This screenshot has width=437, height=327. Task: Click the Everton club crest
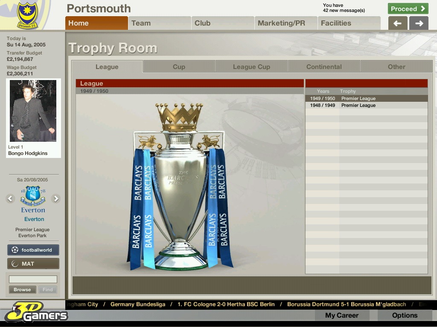[x=33, y=196]
